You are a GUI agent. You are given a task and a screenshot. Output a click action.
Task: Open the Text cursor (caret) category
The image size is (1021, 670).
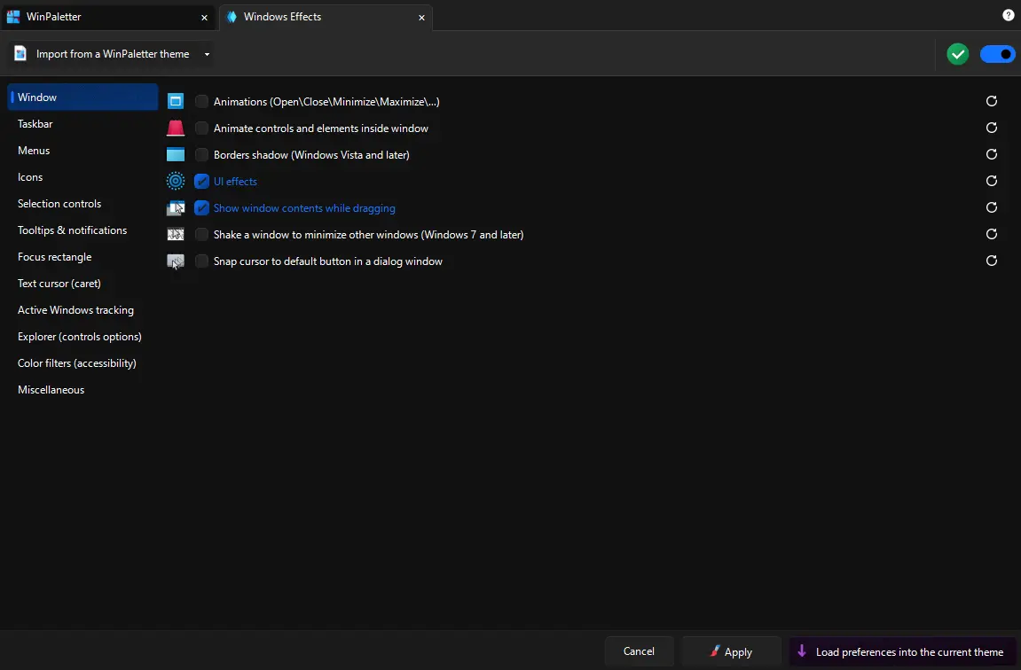[x=82, y=284]
